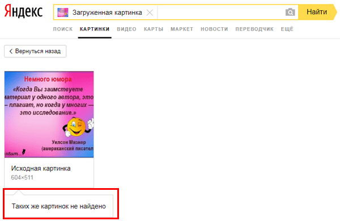Open the Yandex logo homepage

pos(23,11)
